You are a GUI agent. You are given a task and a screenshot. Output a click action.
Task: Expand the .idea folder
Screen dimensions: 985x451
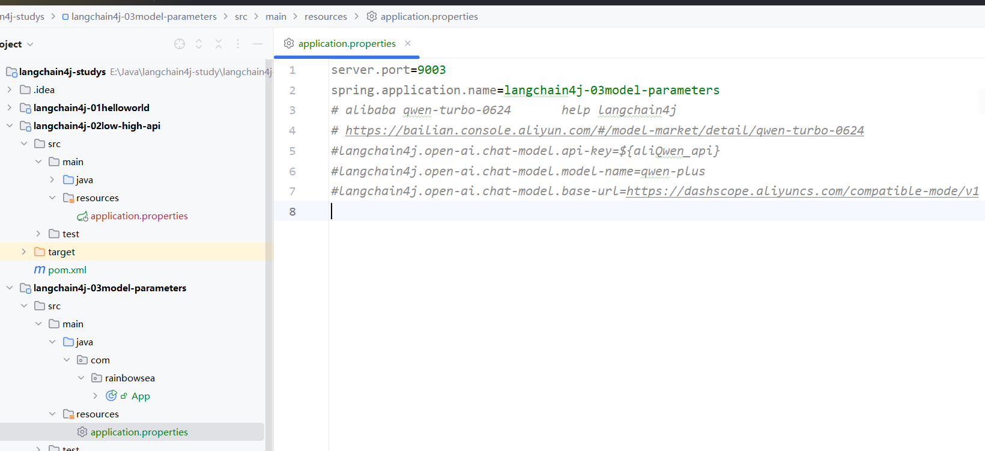coord(9,89)
